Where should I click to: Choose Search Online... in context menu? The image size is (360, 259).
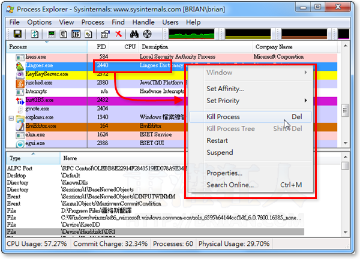pos(251,185)
